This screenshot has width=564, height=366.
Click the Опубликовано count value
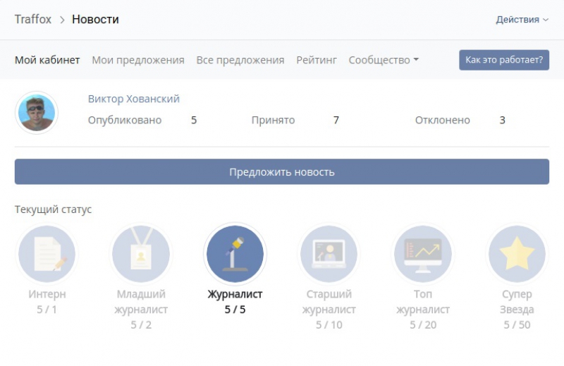(194, 120)
